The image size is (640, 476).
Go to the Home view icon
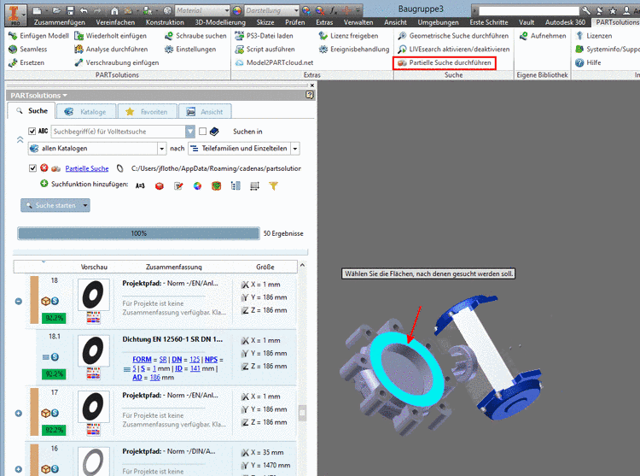tap(114, 10)
